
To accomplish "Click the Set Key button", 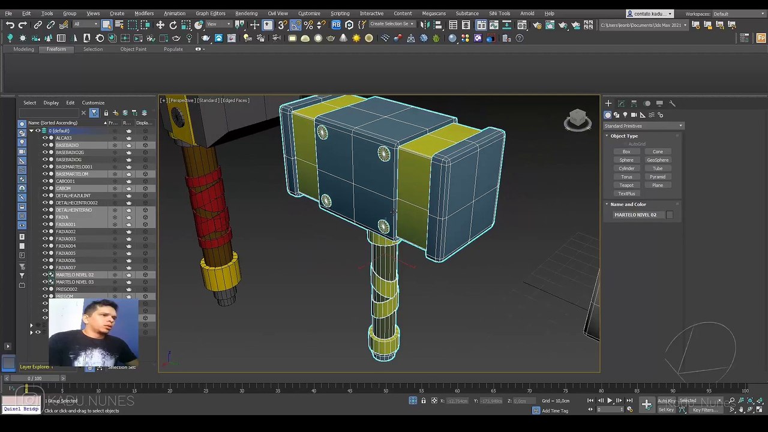I will pyautogui.click(x=666, y=410).
